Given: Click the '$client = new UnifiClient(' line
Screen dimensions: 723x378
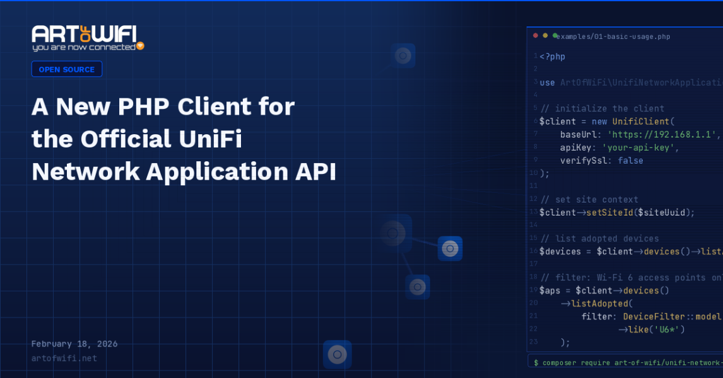Looking at the screenshot, I should click(608, 122).
